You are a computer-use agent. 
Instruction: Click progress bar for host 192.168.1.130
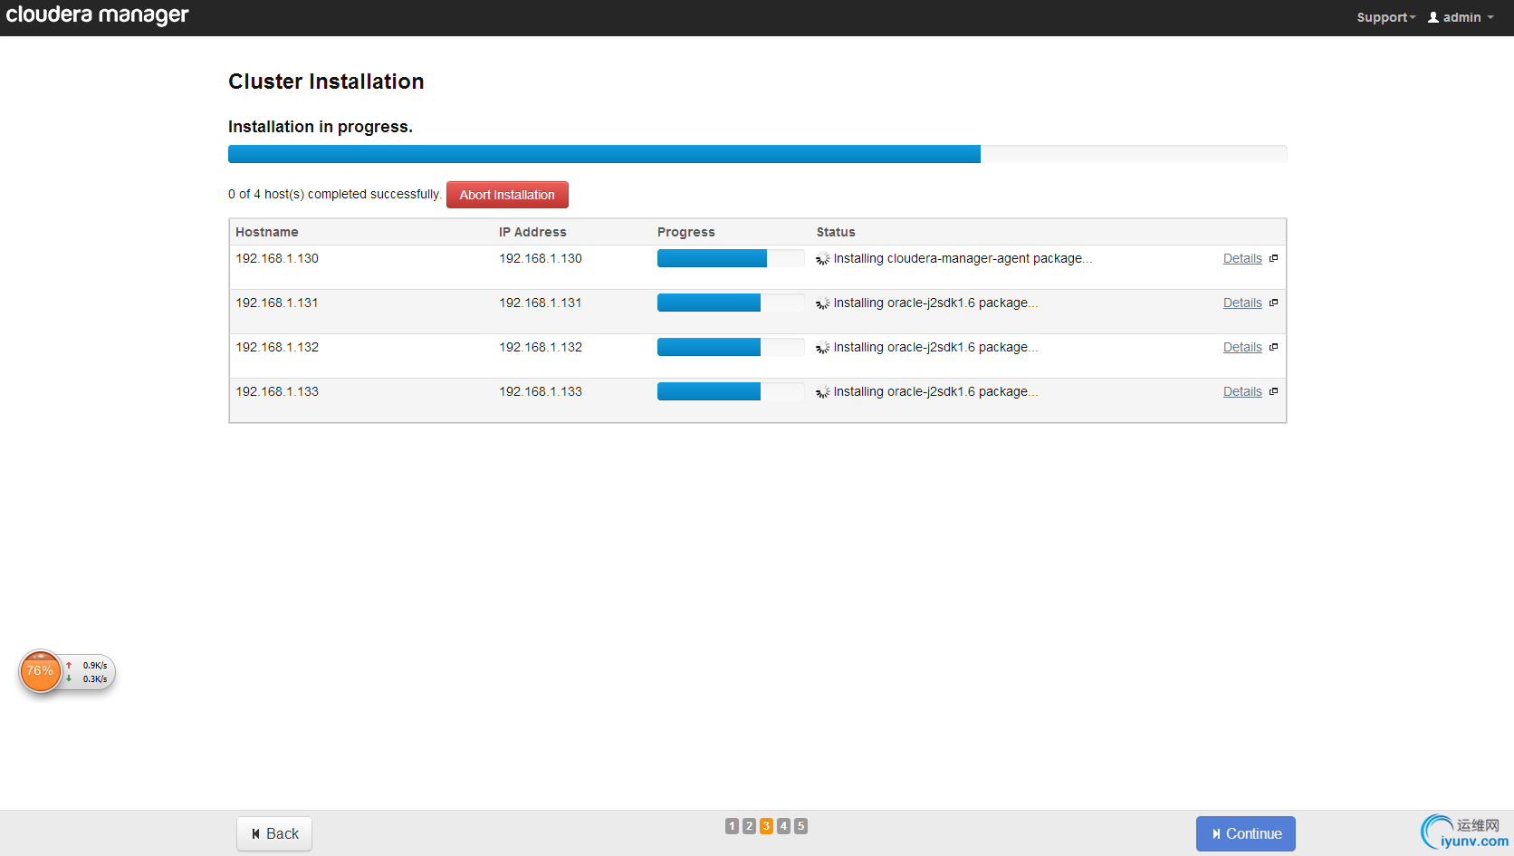click(x=731, y=258)
